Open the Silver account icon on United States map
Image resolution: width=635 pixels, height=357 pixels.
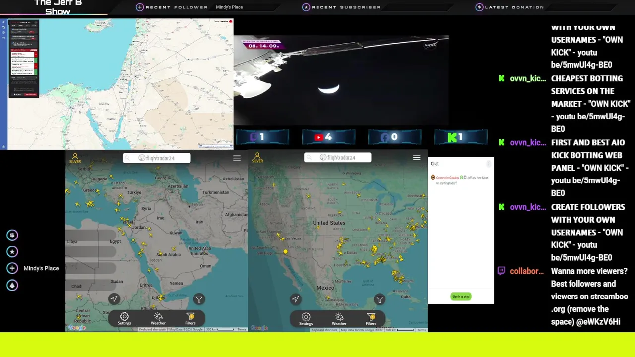pyautogui.click(x=257, y=158)
